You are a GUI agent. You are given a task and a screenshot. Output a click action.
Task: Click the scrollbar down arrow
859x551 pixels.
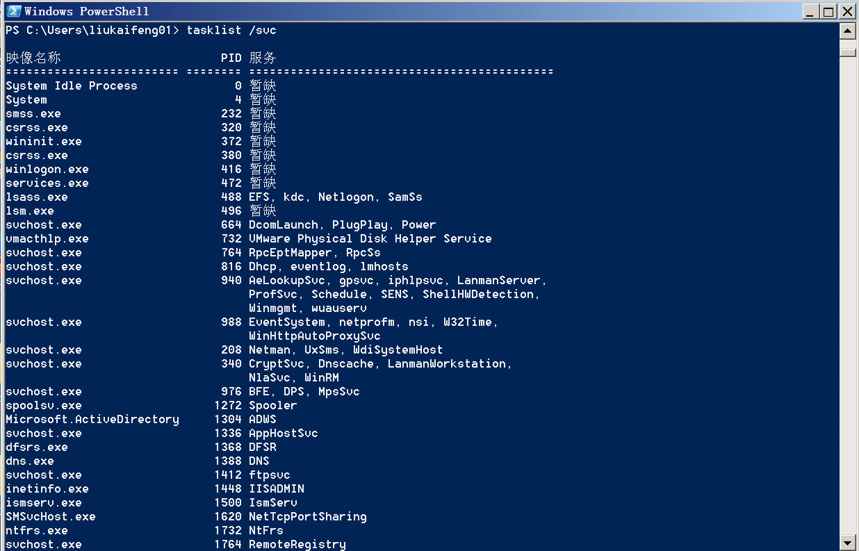(847, 543)
